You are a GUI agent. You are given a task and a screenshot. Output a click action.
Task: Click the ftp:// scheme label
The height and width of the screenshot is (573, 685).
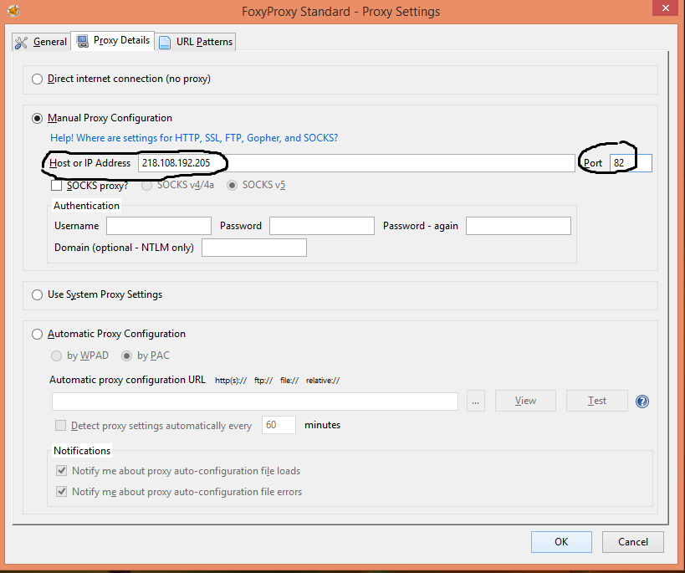tap(263, 381)
